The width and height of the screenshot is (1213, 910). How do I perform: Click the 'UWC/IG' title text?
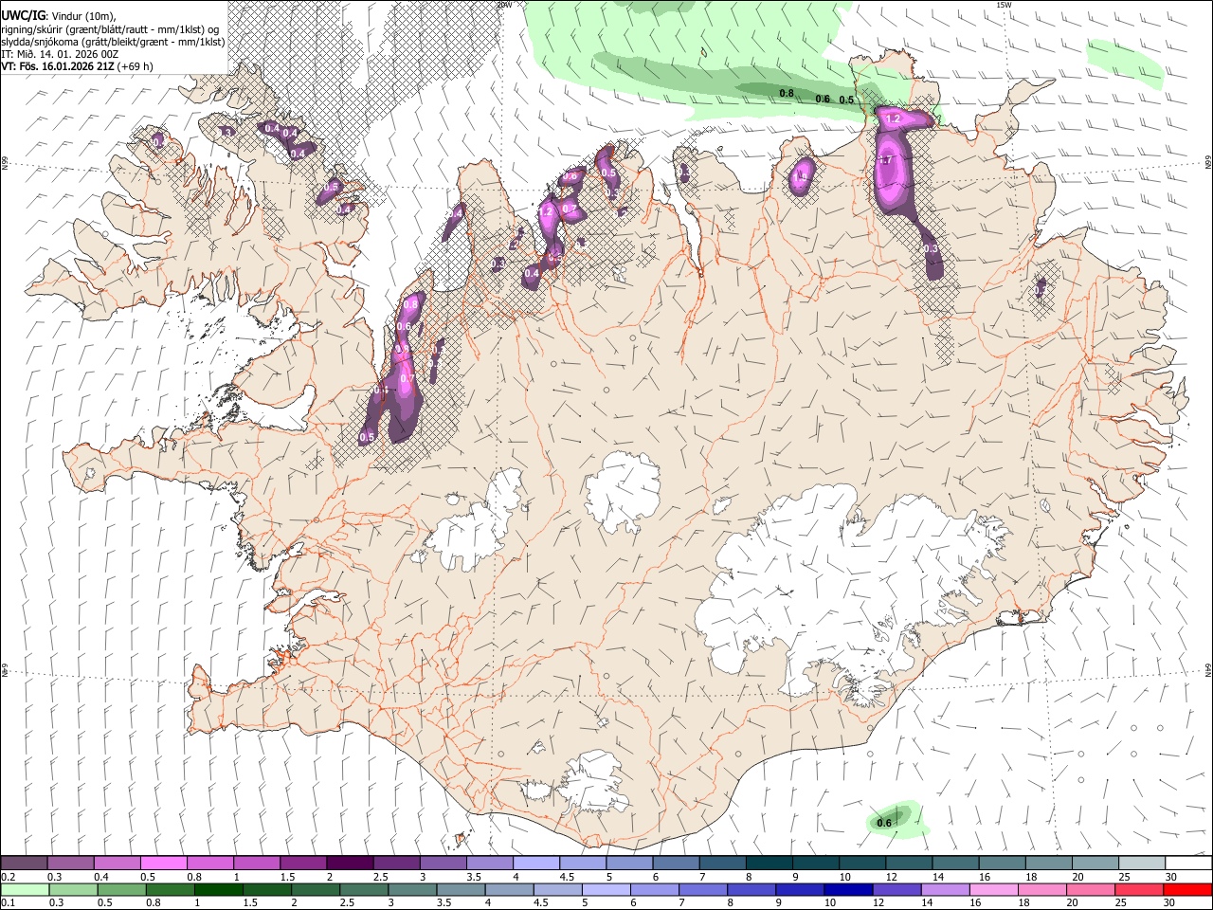tap(23, 16)
